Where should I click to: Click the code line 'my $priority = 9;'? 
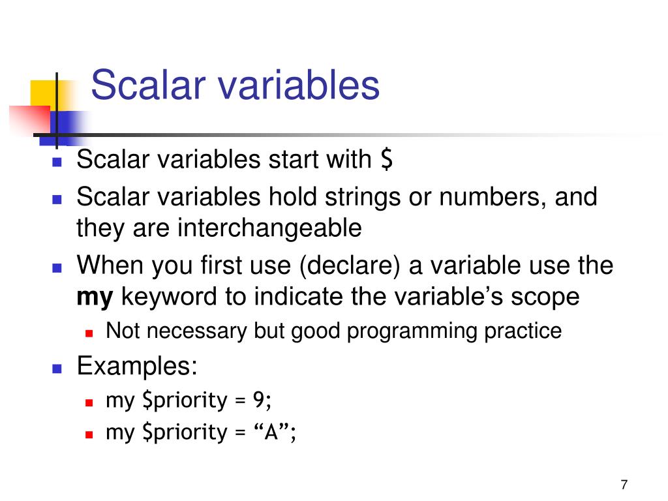(x=189, y=401)
